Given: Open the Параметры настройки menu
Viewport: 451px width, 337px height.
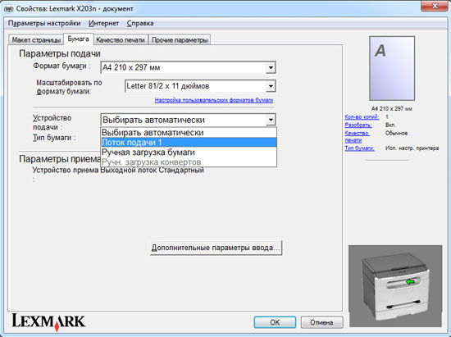Looking at the screenshot, I should [x=44, y=23].
